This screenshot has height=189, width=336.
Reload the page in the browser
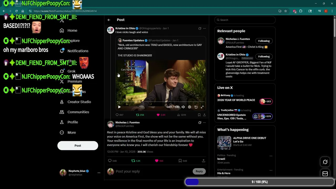[16, 11]
